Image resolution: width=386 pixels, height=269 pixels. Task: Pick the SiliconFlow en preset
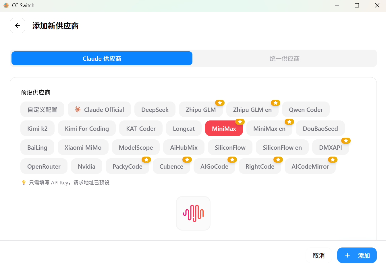[x=282, y=147]
